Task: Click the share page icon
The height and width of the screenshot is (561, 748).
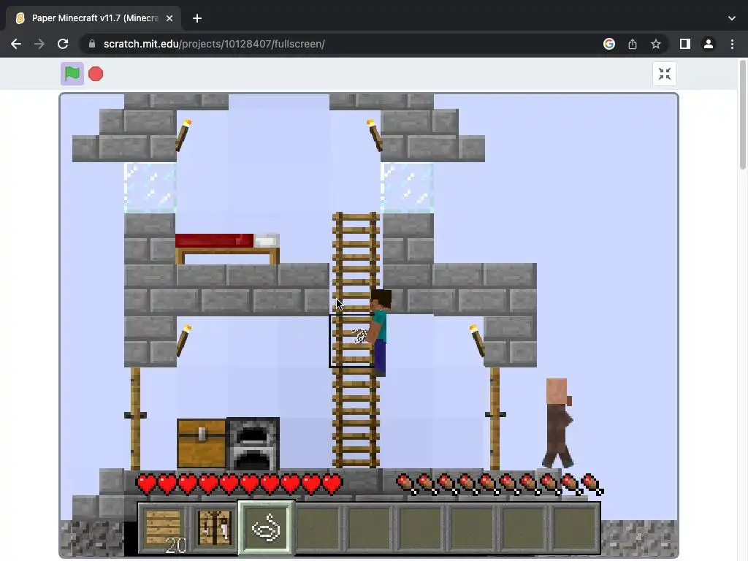Action: point(633,44)
